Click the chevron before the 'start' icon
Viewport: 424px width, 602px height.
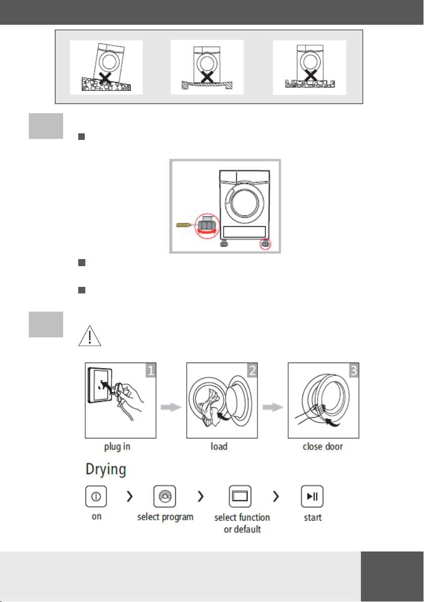[276, 496]
